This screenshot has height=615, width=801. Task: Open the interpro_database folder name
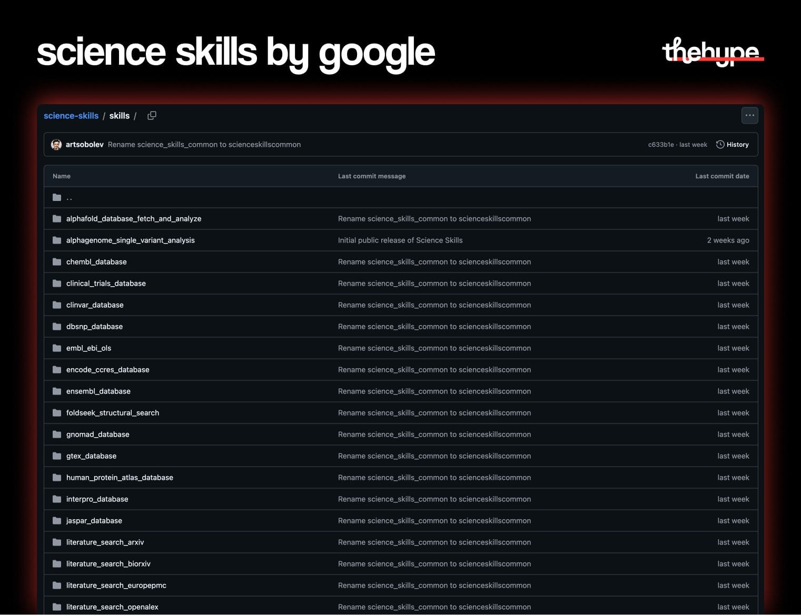pyautogui.click(x=97, y=499)
